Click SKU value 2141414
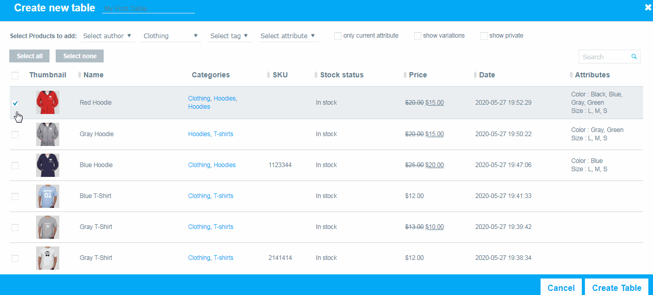Screen dimensions: 653x295 (x=280, y=258)
